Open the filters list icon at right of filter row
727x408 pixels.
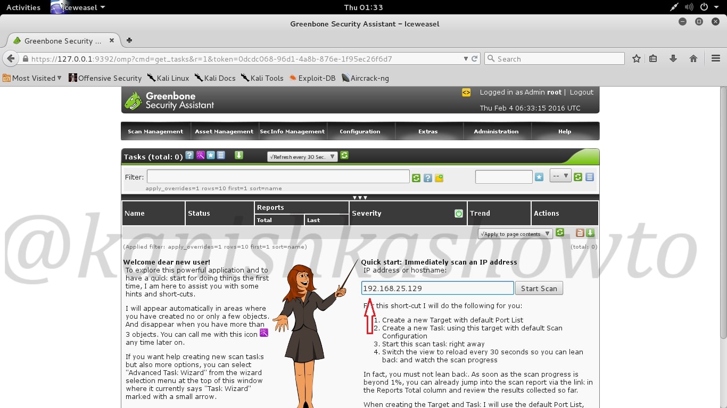[x=589, y=177]
